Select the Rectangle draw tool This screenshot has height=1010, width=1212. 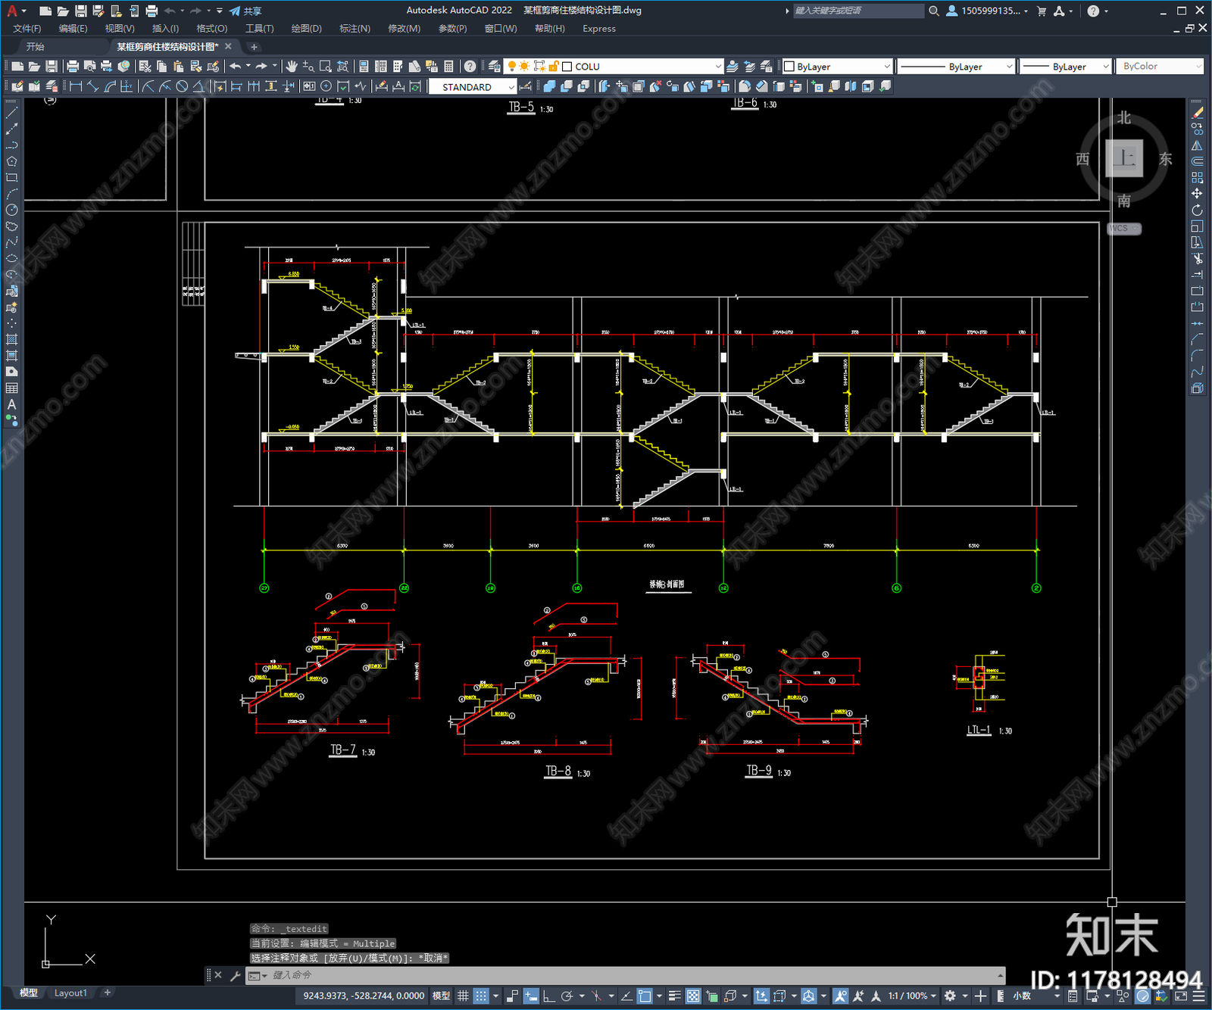pos(11,178)
